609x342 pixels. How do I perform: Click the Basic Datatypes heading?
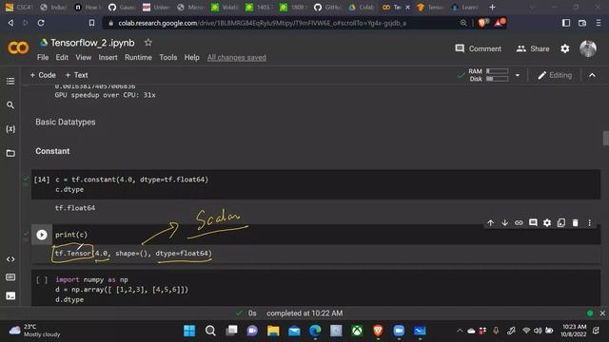coord(66,122)
